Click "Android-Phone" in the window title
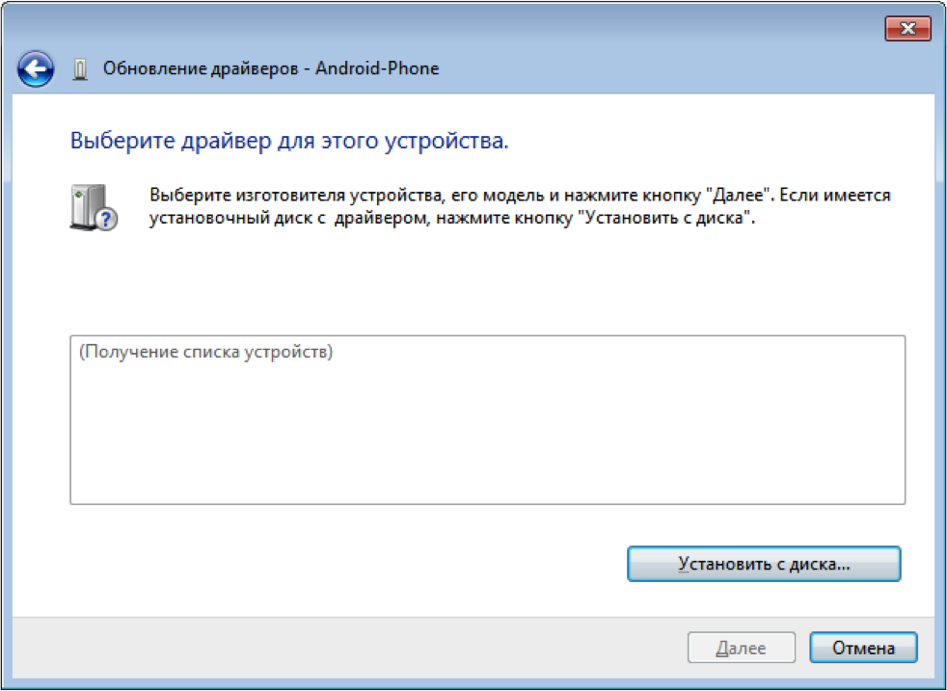 [377, 69]
